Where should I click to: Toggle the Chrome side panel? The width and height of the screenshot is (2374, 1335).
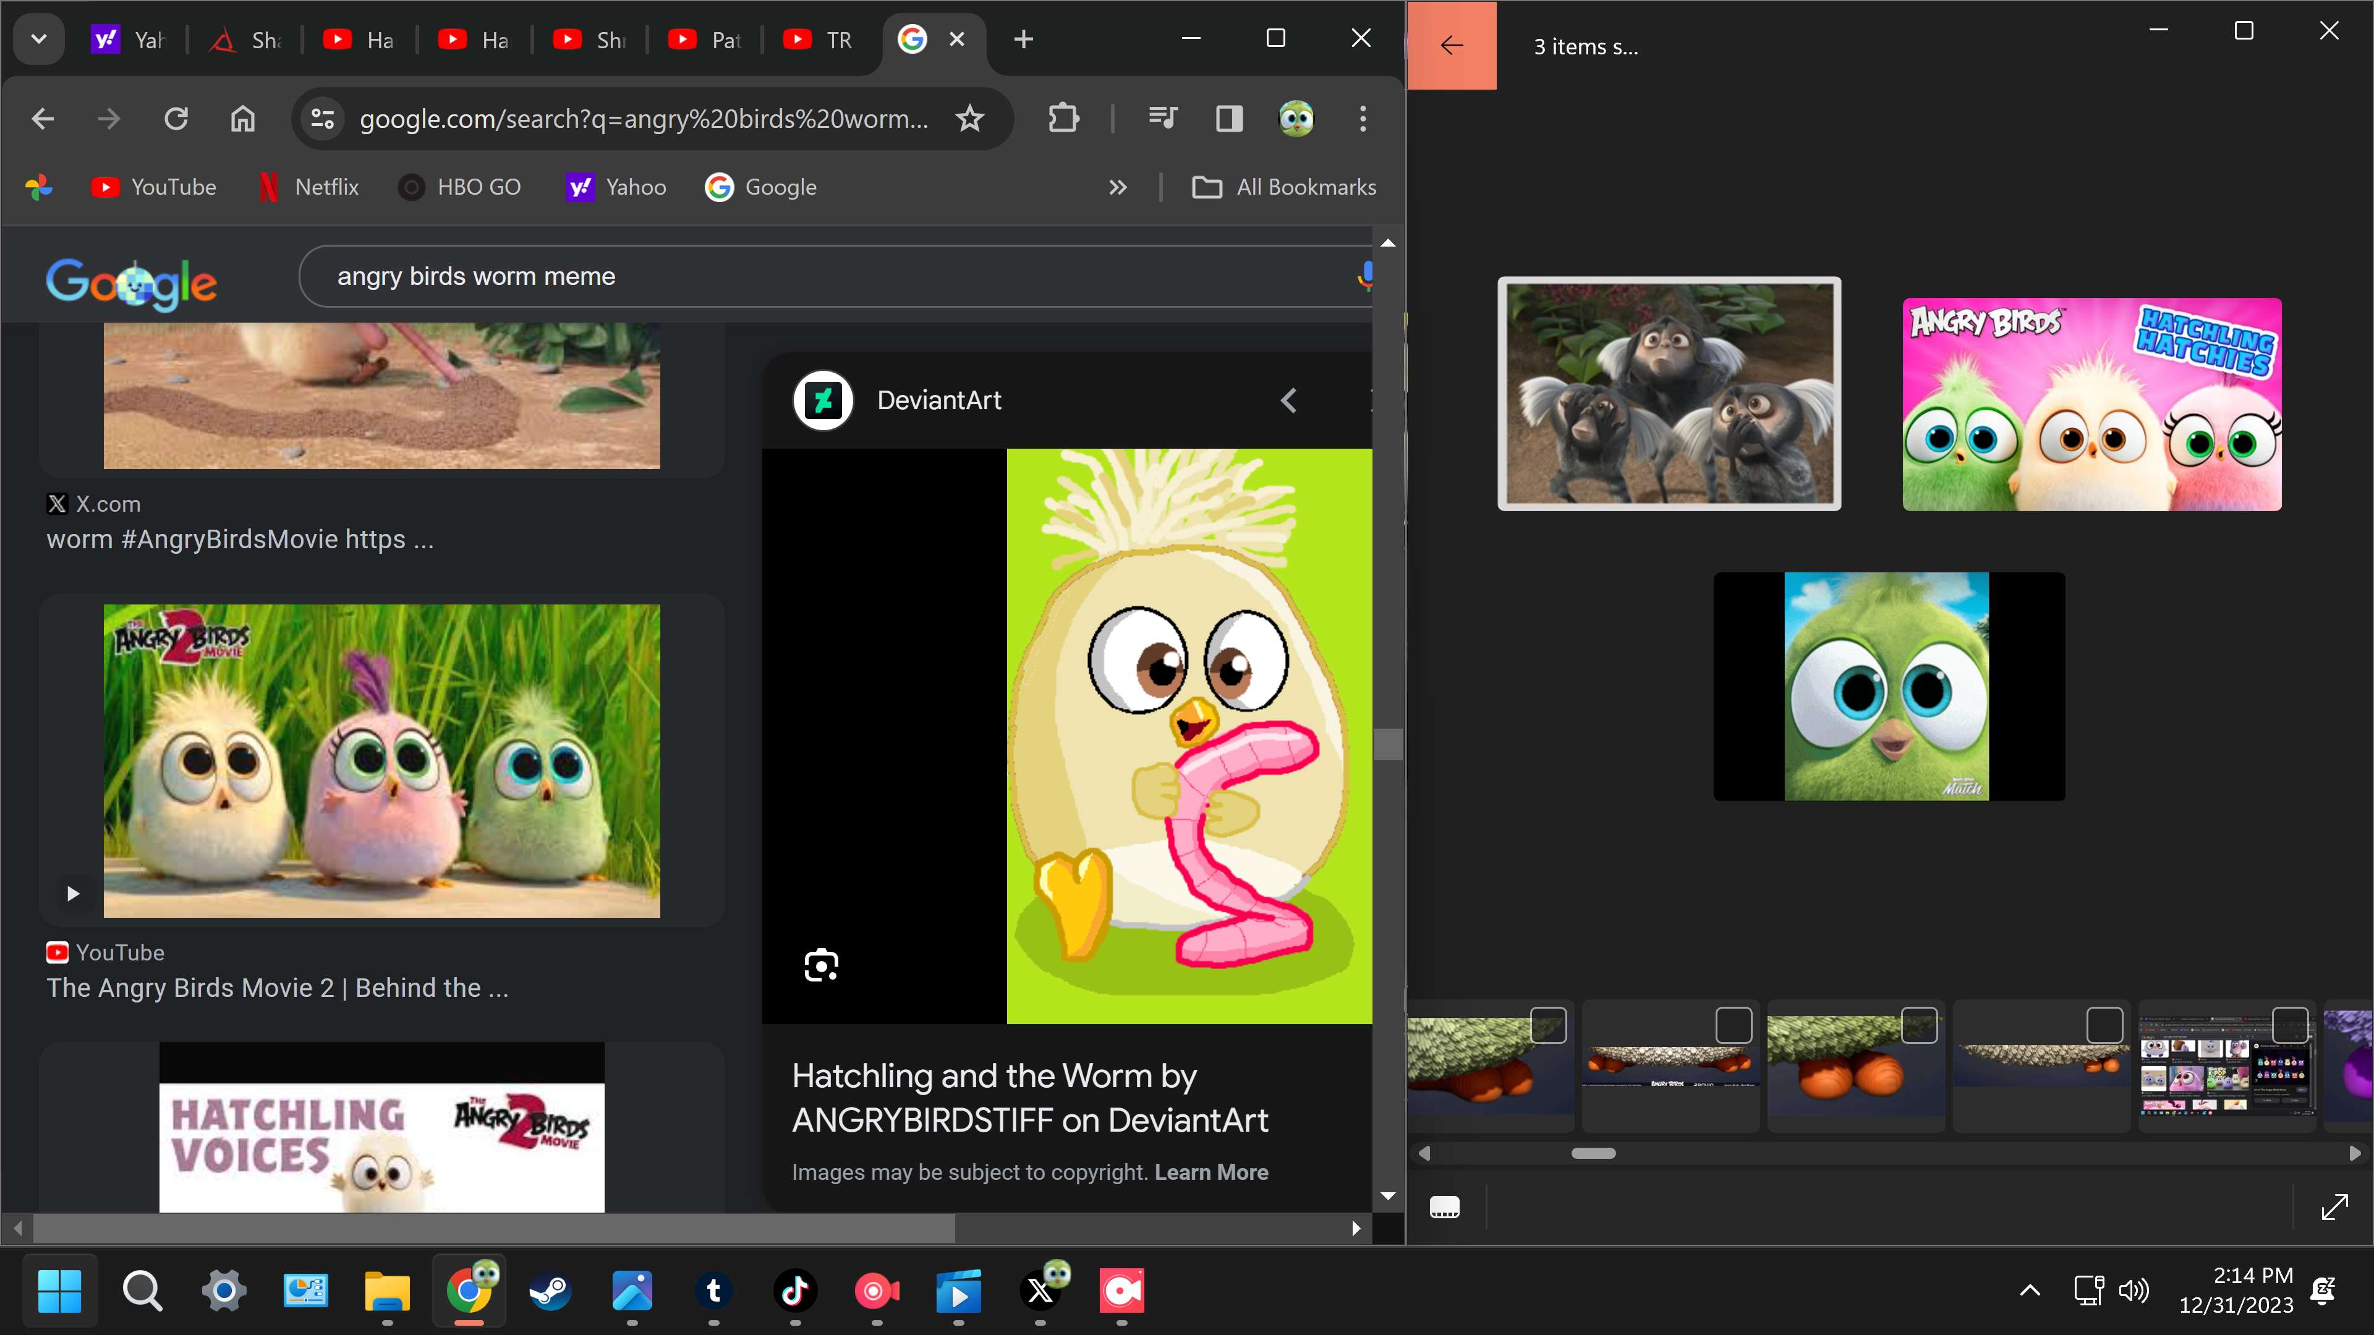pos(1228,119)
